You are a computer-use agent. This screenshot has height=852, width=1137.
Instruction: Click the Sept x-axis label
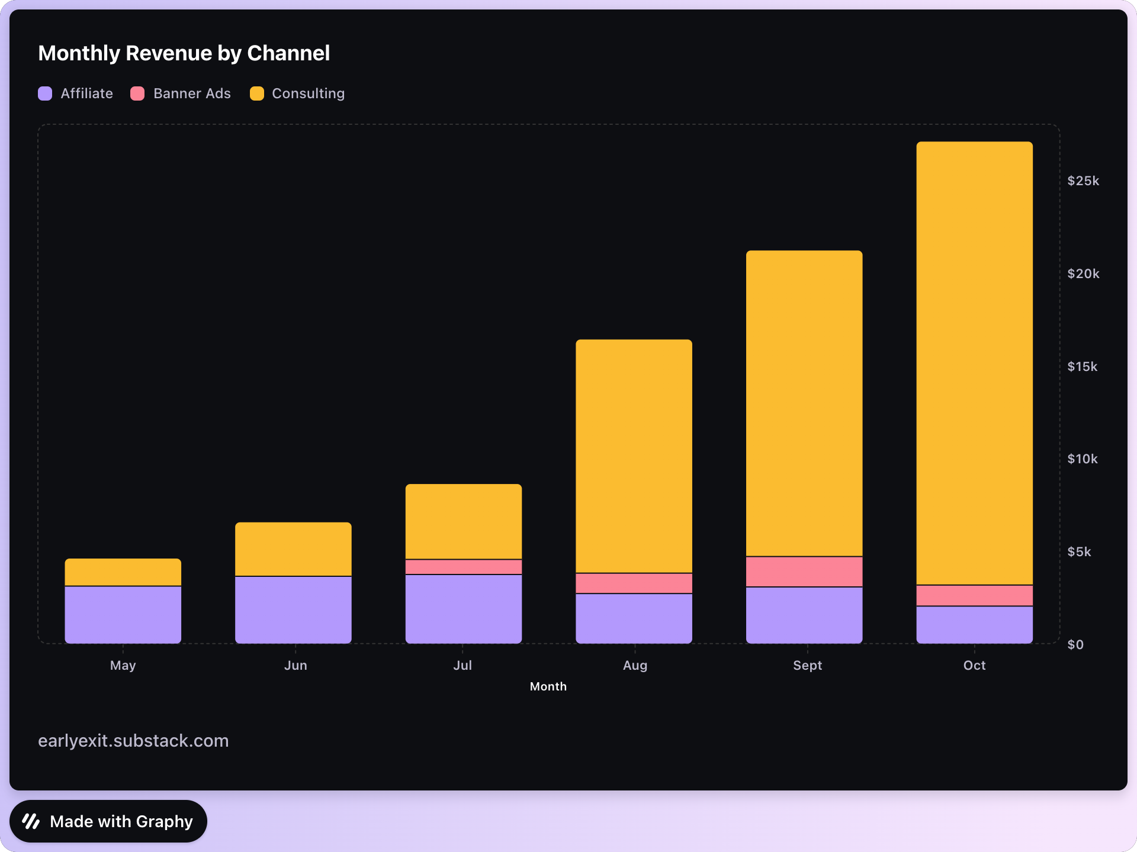[x=807, y=665]
